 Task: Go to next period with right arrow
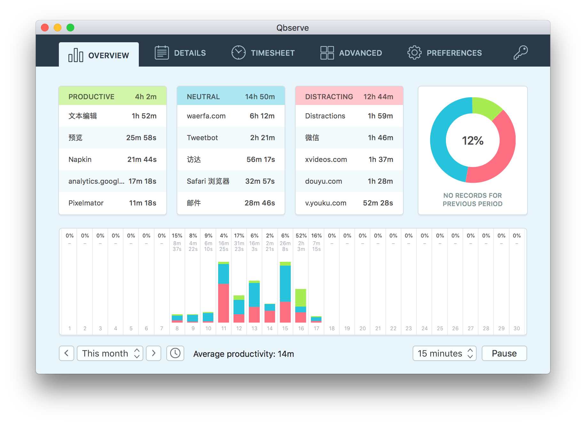[154, 353]
